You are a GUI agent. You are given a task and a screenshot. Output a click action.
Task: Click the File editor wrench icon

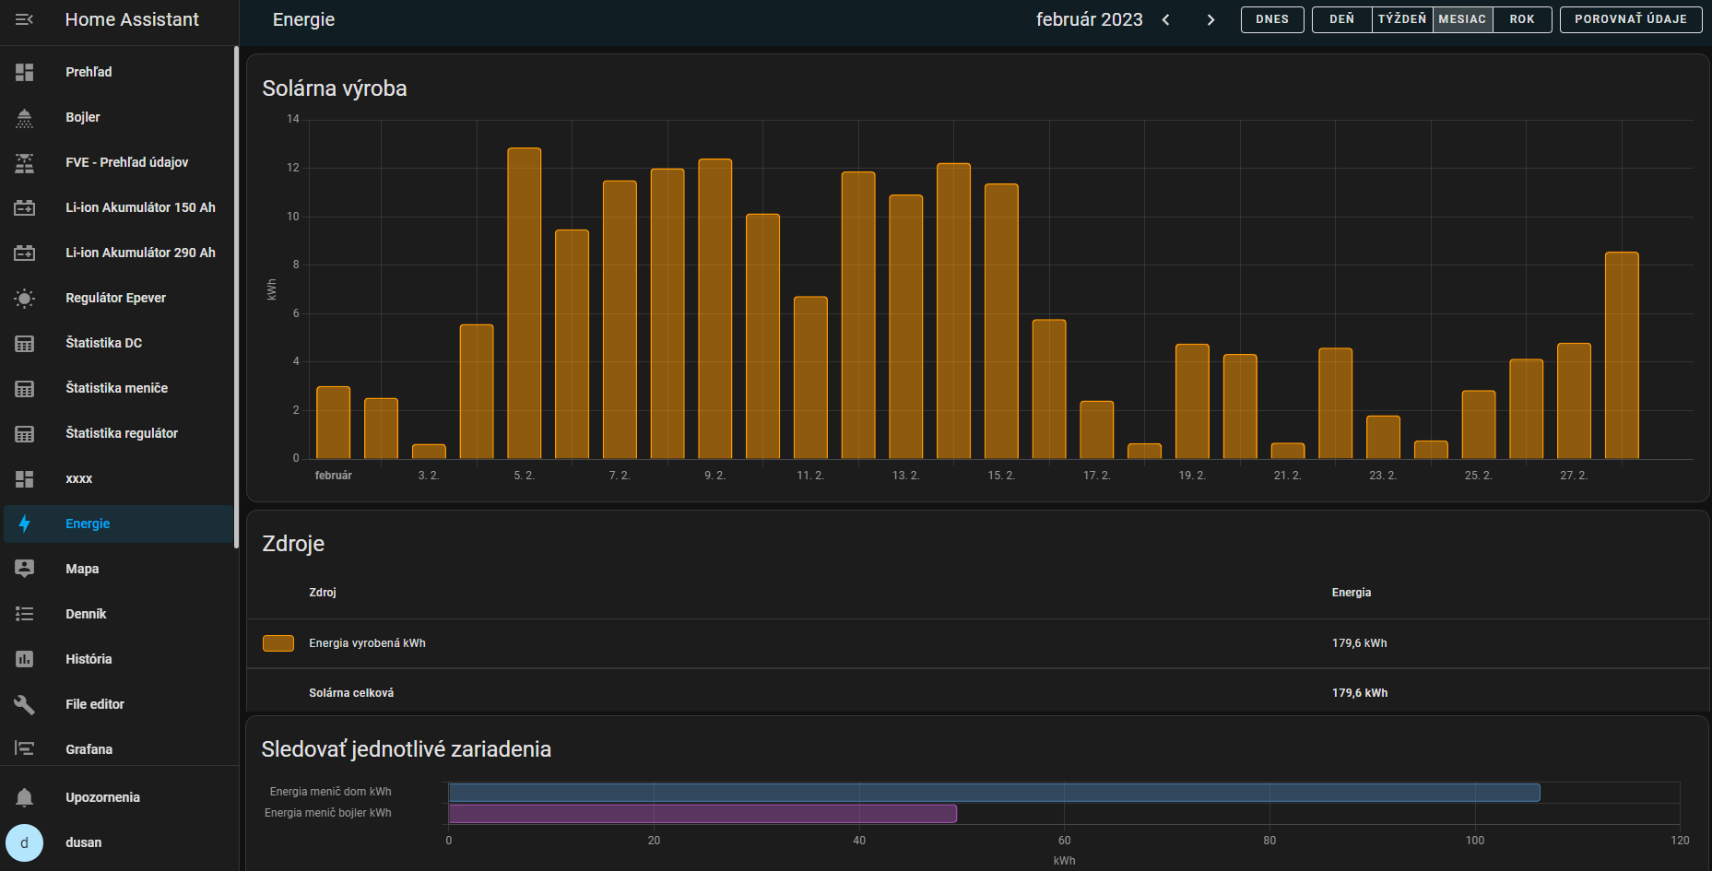(25, 704)
